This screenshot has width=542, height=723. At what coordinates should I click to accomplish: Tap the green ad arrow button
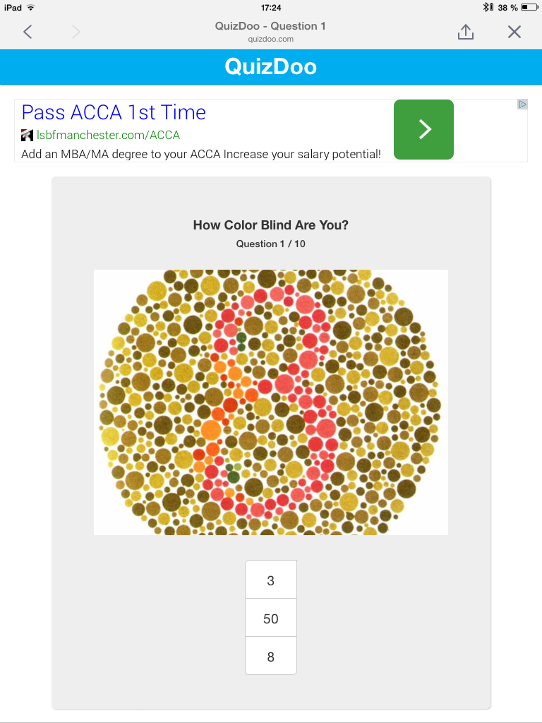423,129
